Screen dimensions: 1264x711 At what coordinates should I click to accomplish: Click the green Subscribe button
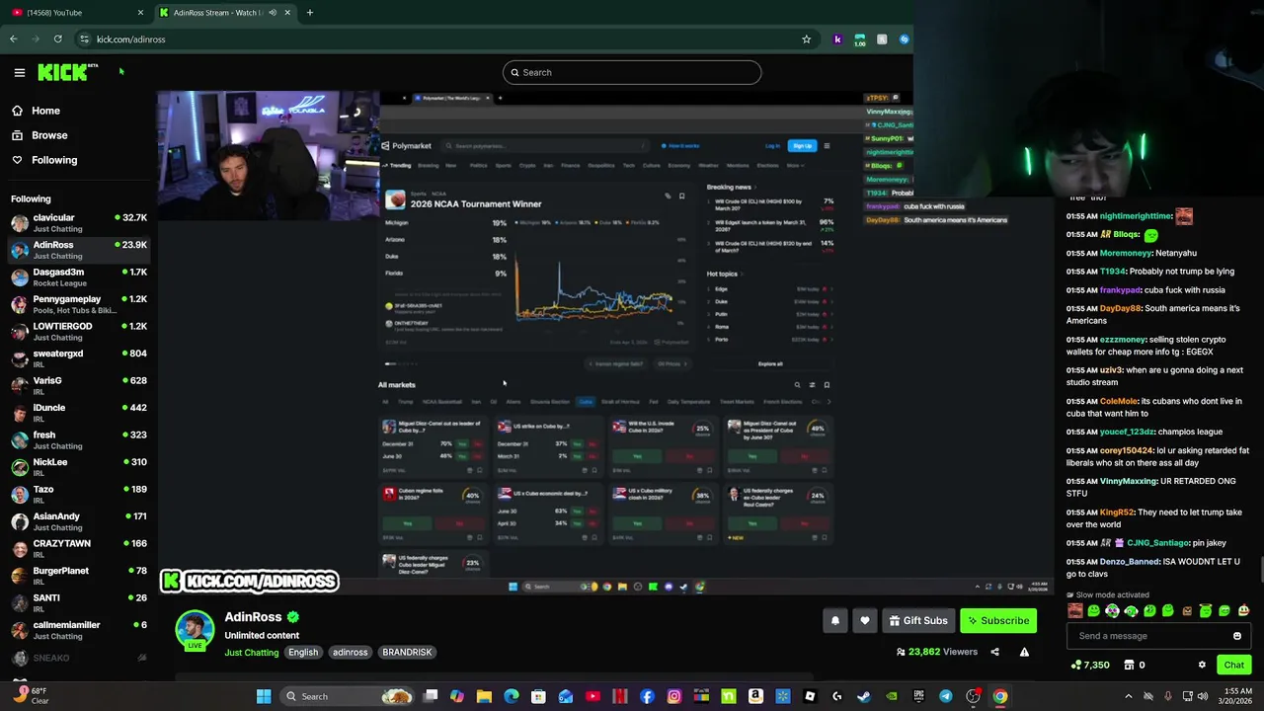tap(998, 620)
